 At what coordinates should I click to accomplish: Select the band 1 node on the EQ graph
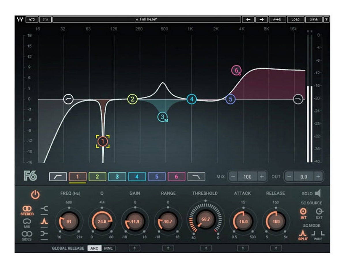pyautogui.click(x=103, y=141)
